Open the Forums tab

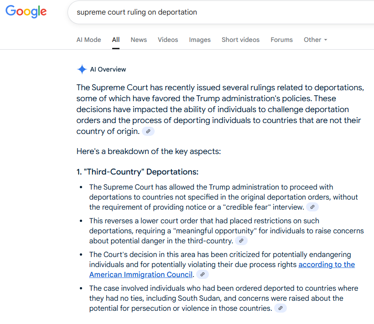[281, 40]
